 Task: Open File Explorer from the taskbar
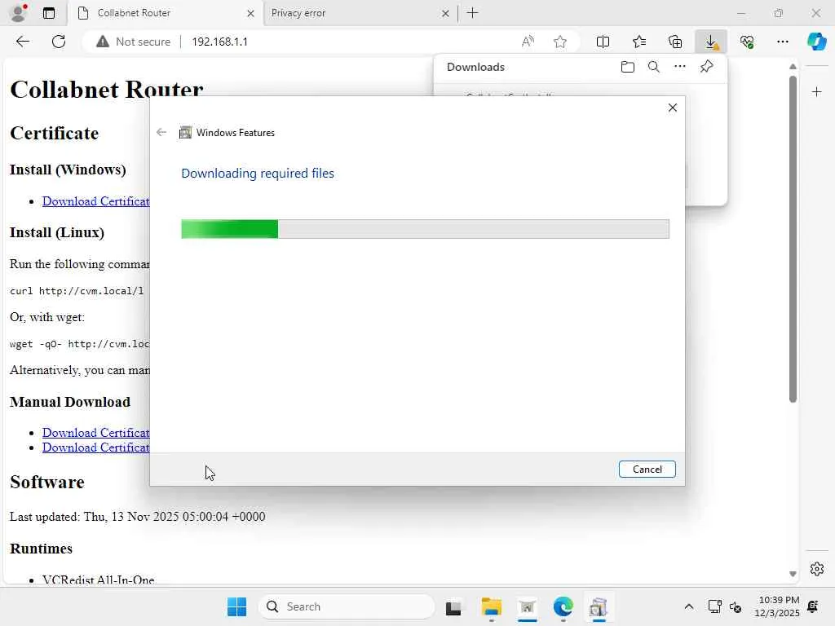(x=491, y=606)
